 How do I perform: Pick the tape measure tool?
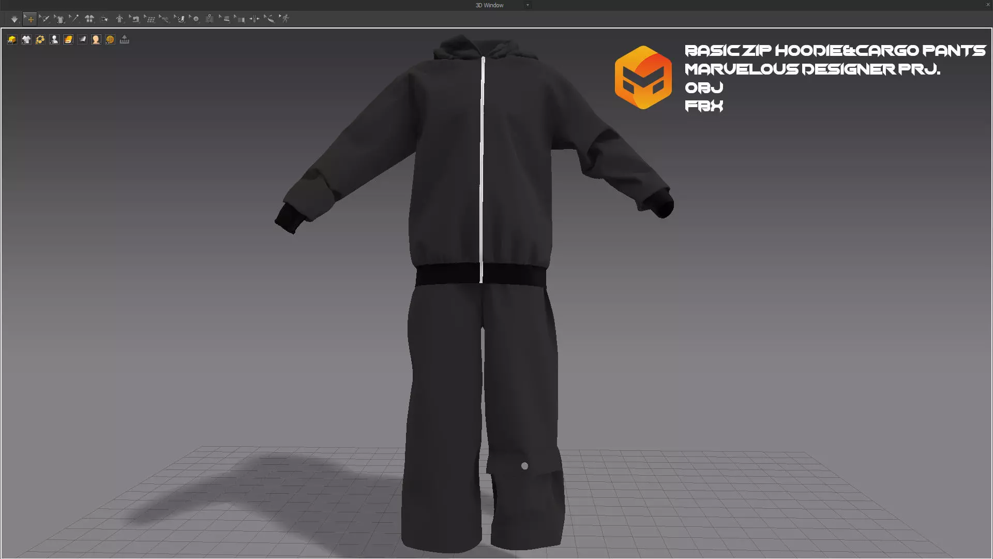(269, 19)
